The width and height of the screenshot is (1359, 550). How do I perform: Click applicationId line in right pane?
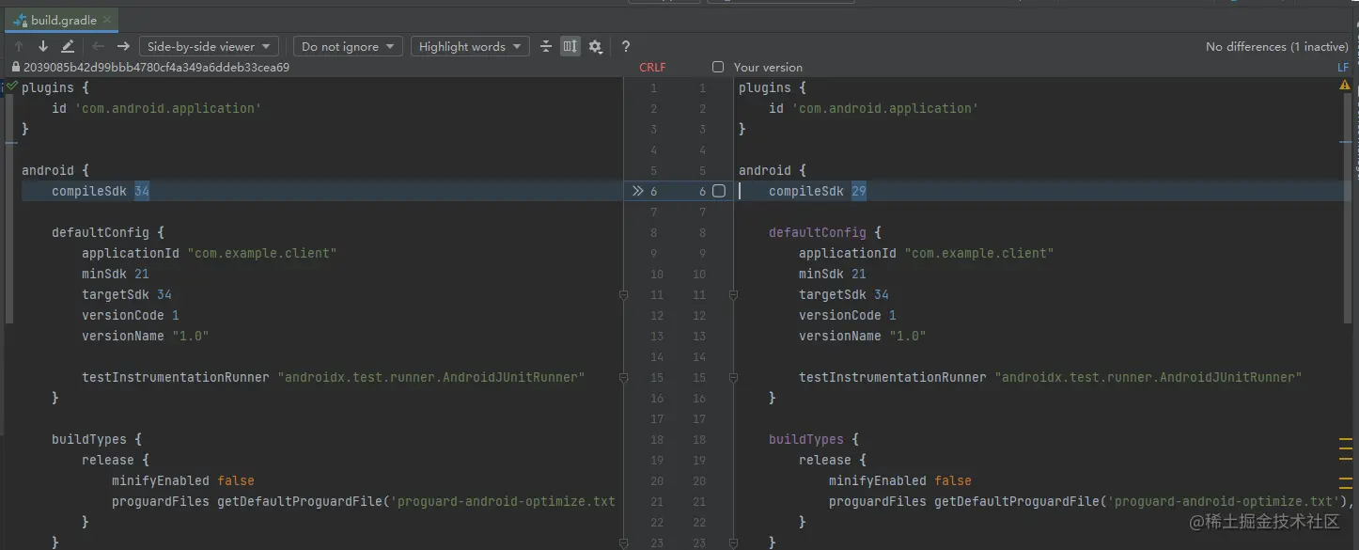click(926, 253)
